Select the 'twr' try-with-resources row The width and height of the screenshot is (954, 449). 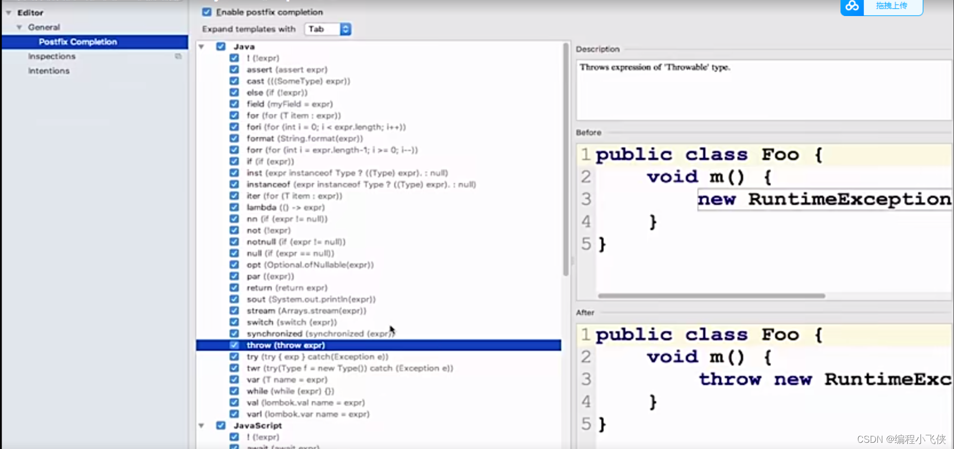pos(379,368)
